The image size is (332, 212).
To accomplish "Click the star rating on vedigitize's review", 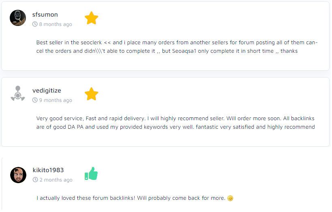I will coord(92,94).
